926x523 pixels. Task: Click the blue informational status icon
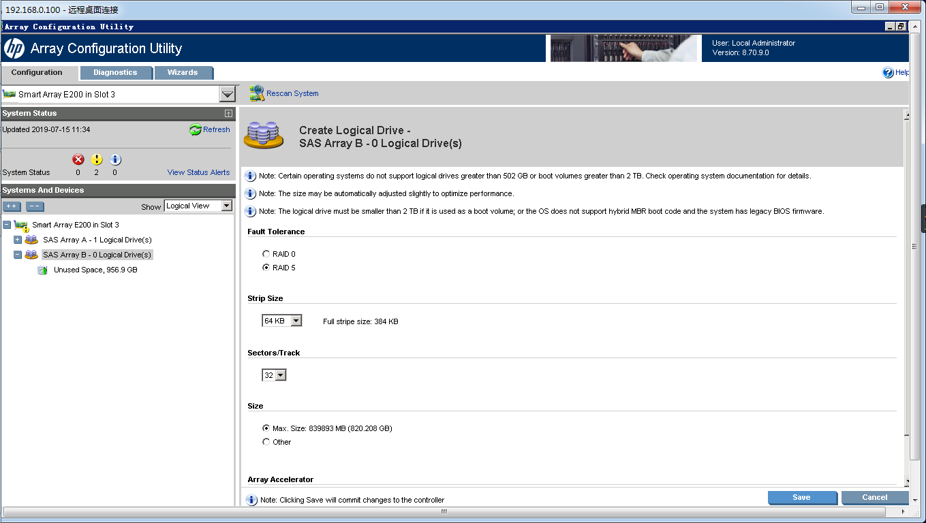115,159
